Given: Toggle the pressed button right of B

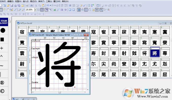Looking at the screenshot, I should 101,10.
